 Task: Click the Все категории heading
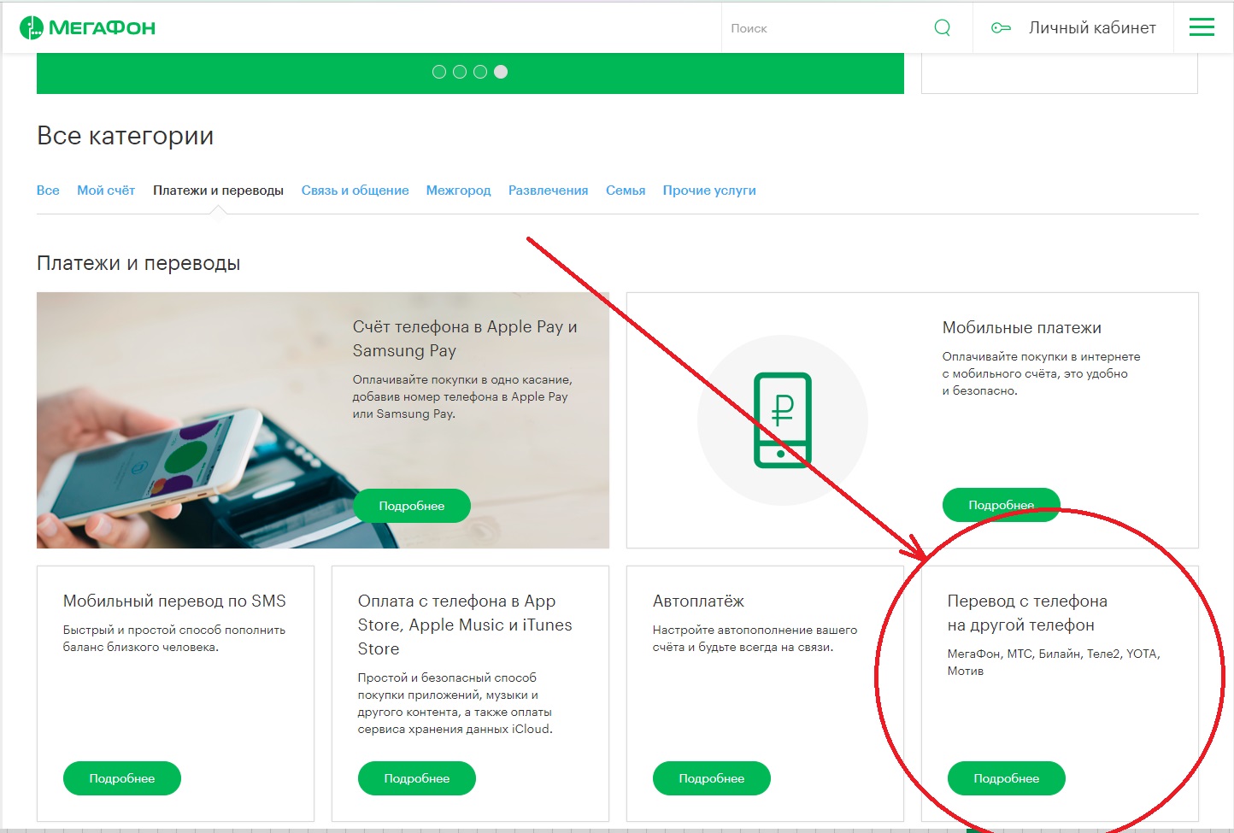coord(126,136)
